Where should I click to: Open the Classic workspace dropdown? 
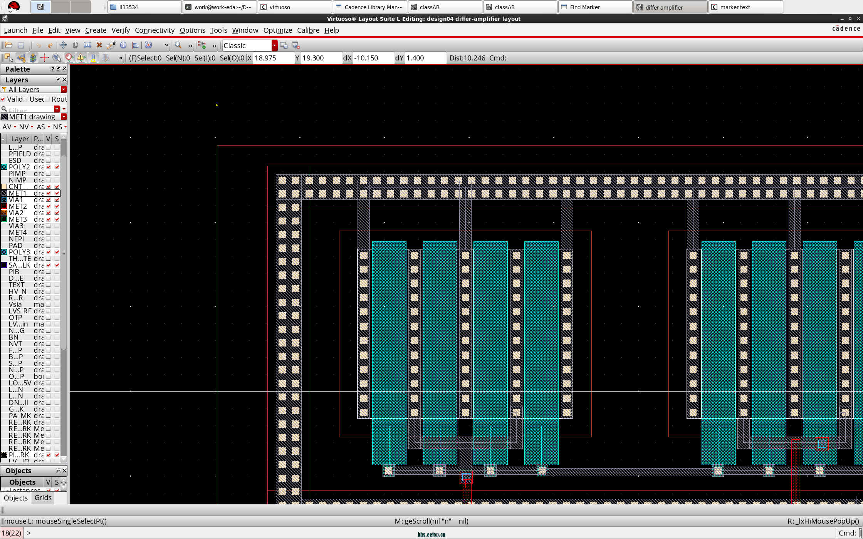274,45
